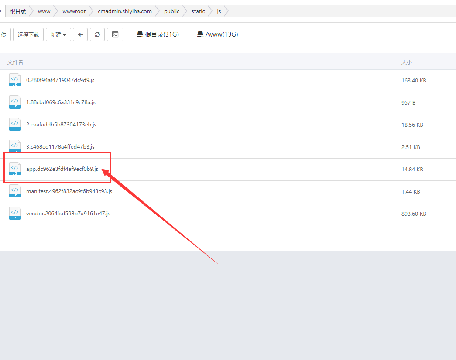
Task: Navigate to www breadcrumb folder
Action: point(44,11)
